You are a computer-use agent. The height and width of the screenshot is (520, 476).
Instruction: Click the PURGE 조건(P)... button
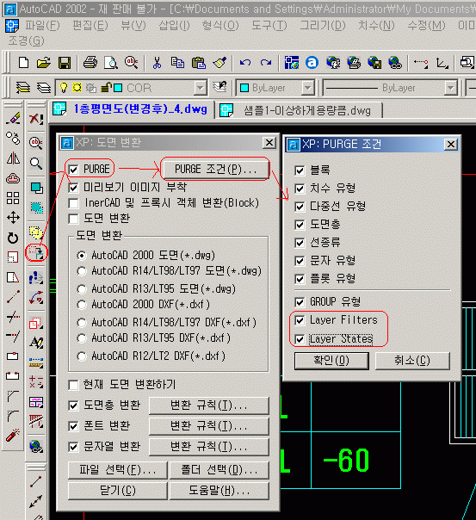coord(215,169)
